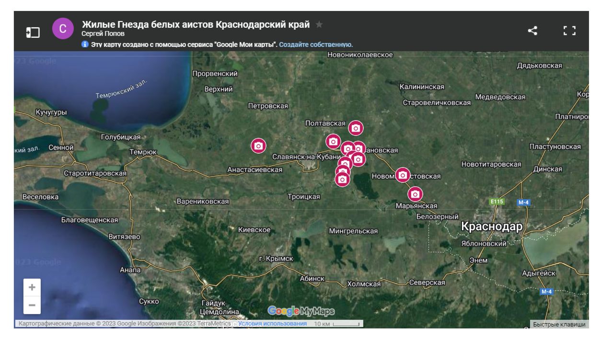Click the purple account avatar C

point(63,29)
